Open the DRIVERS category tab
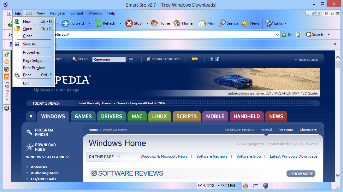Image resolution: width=343 pixels, height=192 pixels. point(112,116)
